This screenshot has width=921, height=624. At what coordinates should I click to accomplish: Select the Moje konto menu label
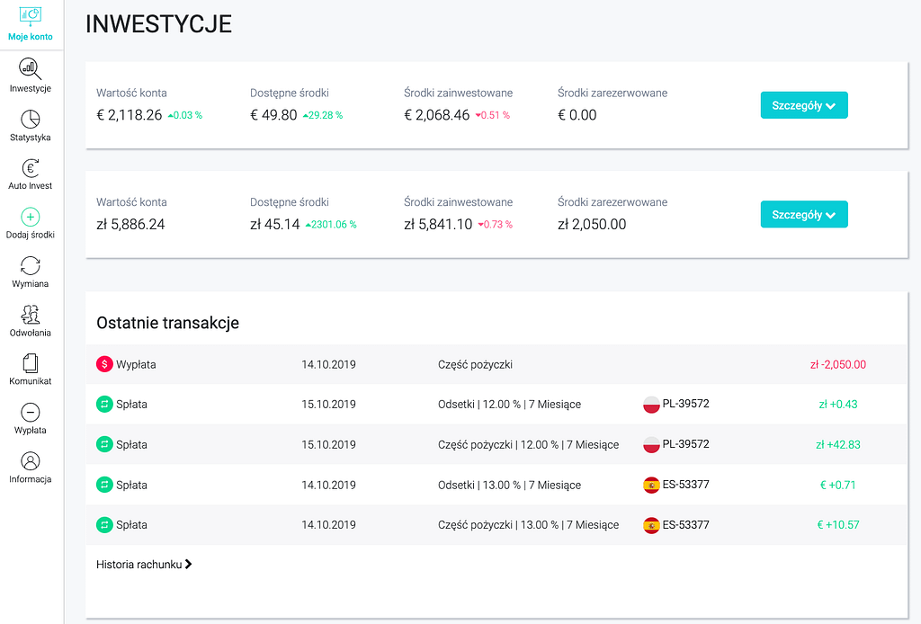point(30,36)
